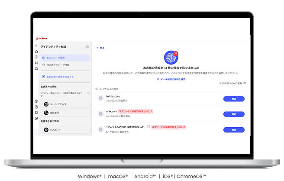Click the red password breach tag on compiled list row
The height and width of the screenshot is (181, 284).
pos(169,127)
